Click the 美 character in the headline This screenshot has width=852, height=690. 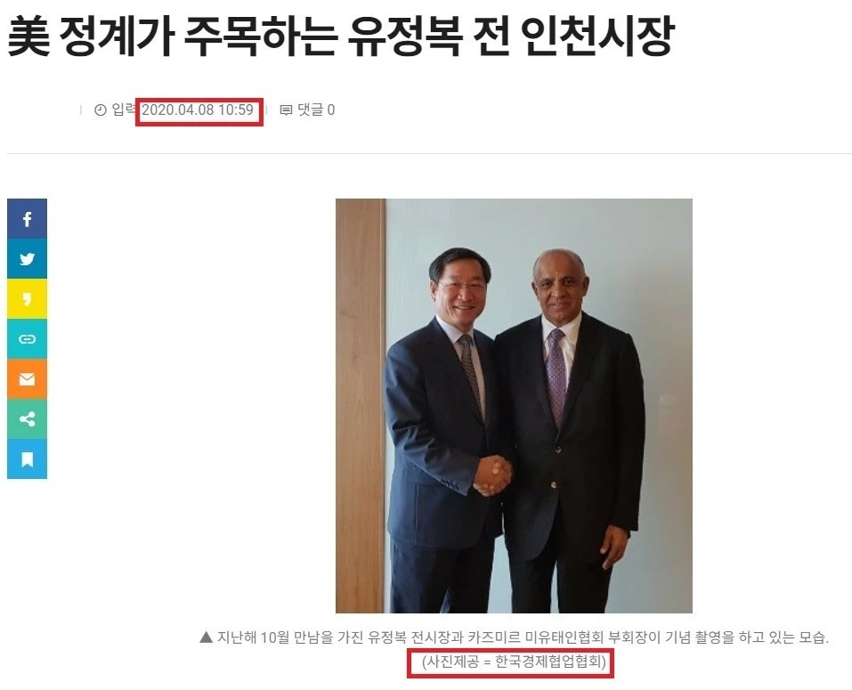(x=28, y=36)
